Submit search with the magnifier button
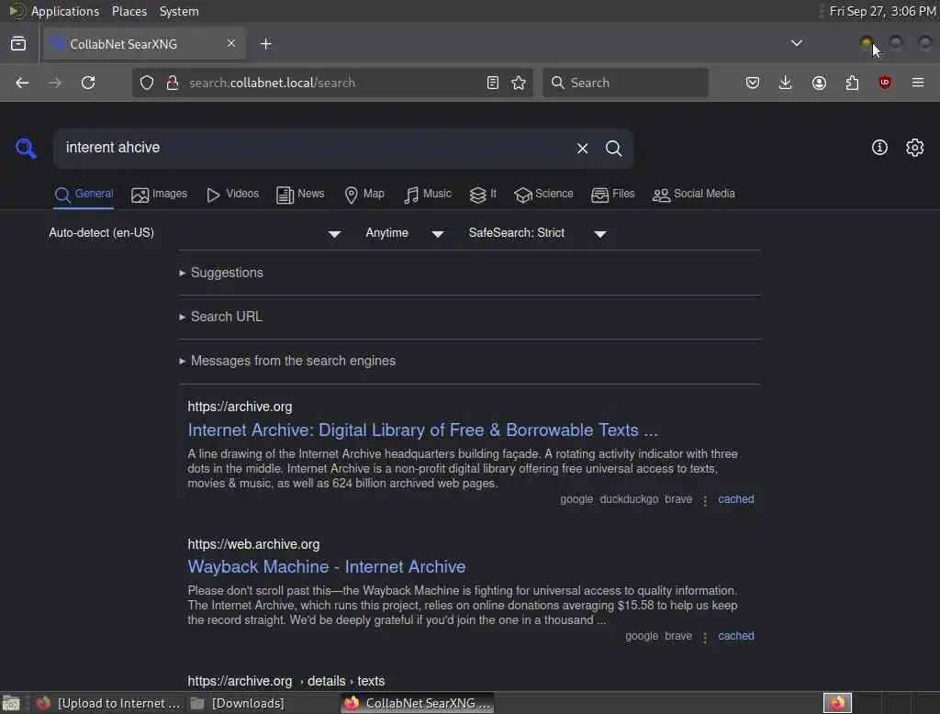The height and width of the screenshot is (714, 940). pos(613,148)
